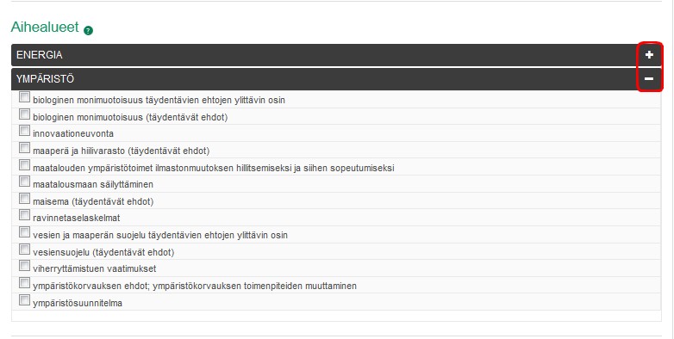The image size is (674, 339).
Task: Enable the innovaationeuvonta checkbox
Action: (x=24, y=131)
